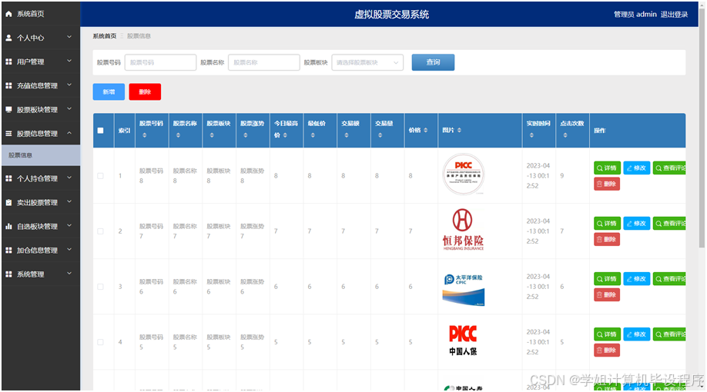Image resolution: width=707 pixels, height=392 pixels.
Task: Click 详情 button for row 3
Action: pos(607,279)
